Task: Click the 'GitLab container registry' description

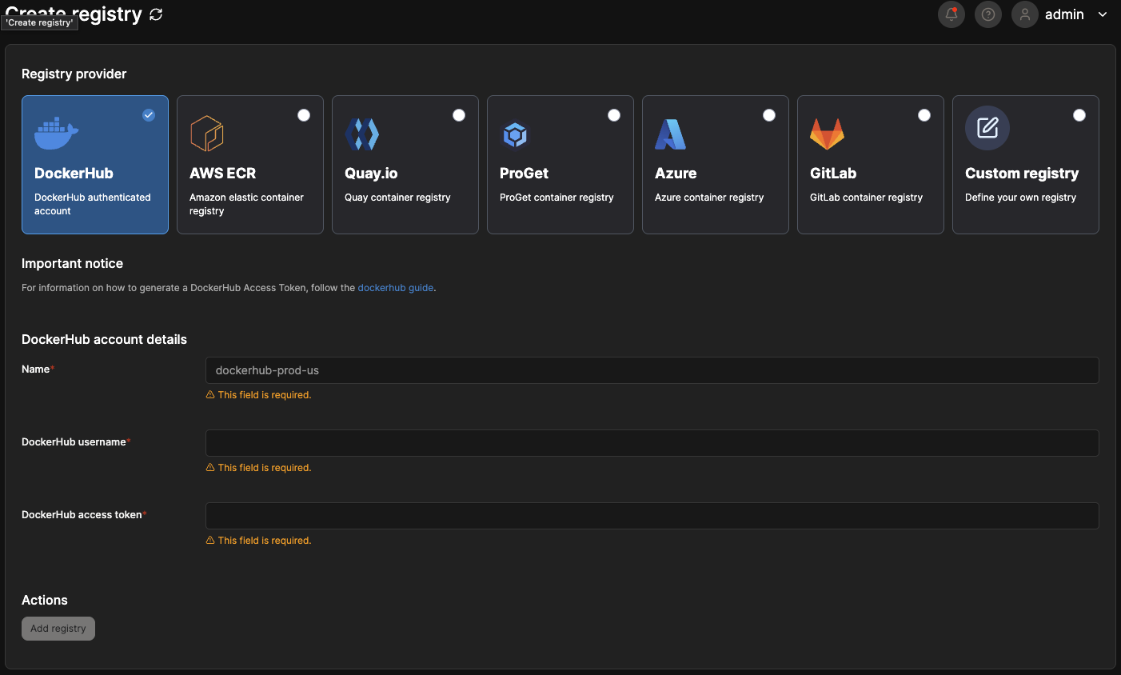Action: point(866,198)
